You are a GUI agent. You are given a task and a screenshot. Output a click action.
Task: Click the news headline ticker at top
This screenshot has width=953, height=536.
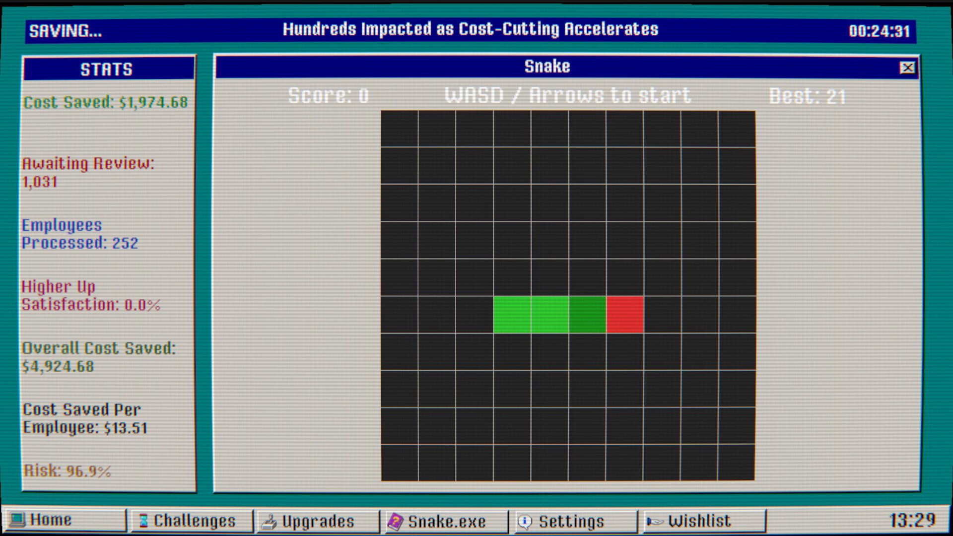[x=470, y=30]
